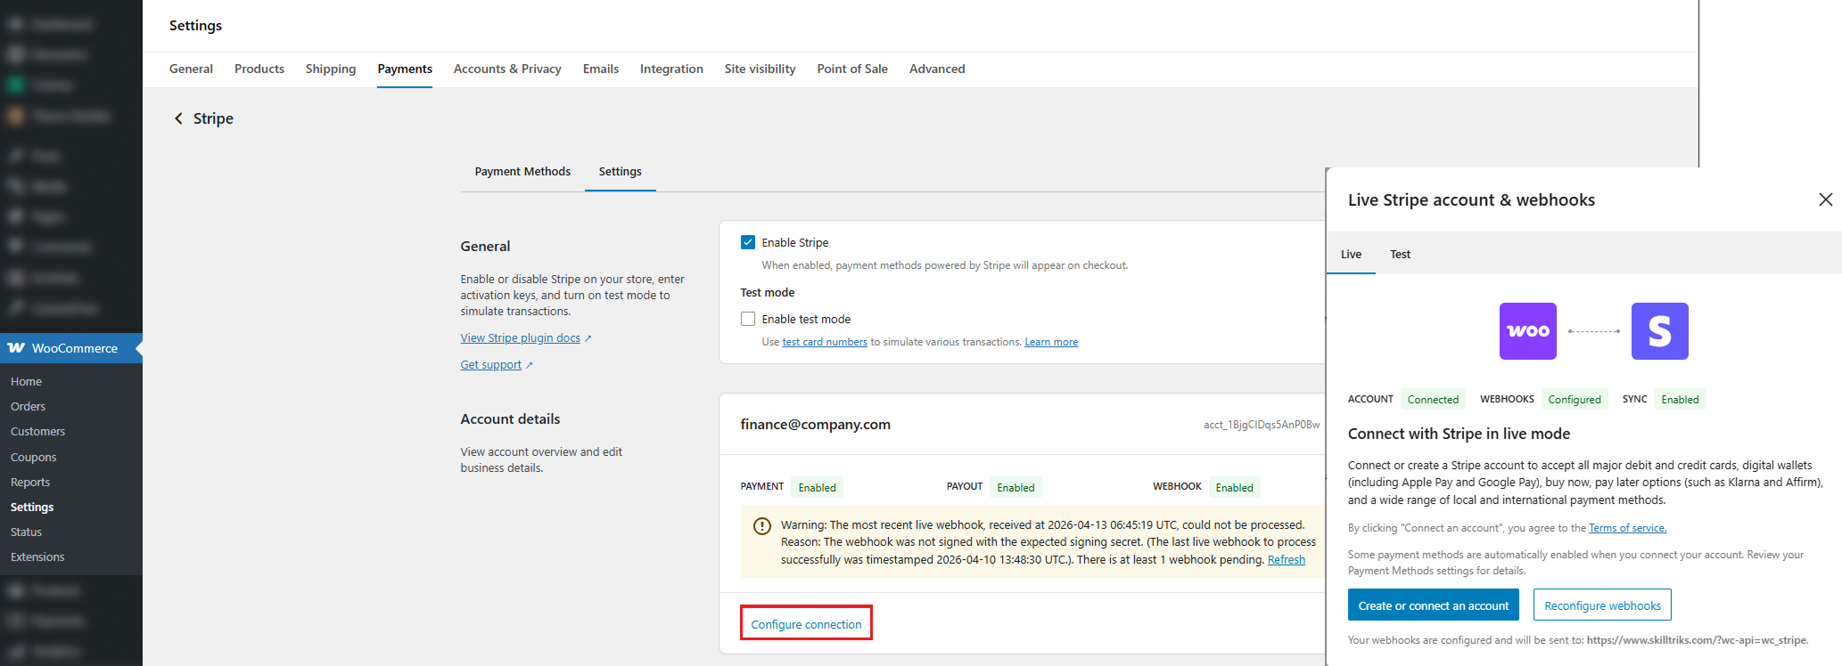The image size is (1842, 666).
Task: Click the WEBHOOKS Configured status badge
Action: 1575,399
